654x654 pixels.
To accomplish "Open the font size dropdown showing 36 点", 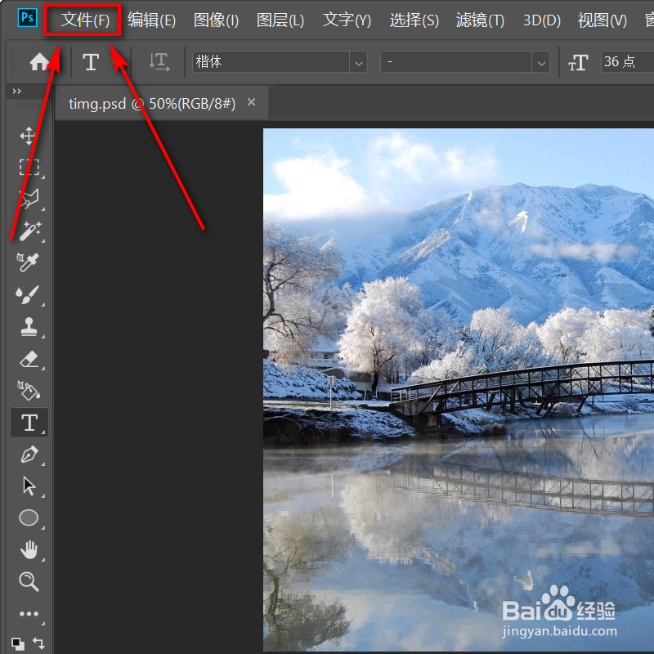I will [x=621, y=61].
